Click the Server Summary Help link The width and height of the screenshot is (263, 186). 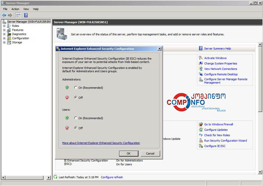pos(217,49)
